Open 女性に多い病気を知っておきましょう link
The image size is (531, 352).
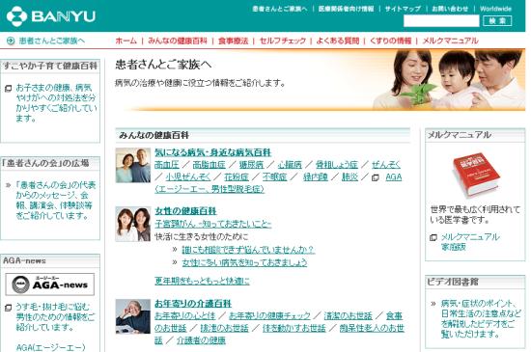[244, 262]
